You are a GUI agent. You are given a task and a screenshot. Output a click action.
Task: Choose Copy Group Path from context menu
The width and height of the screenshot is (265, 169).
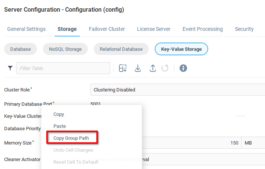[72, 138]
